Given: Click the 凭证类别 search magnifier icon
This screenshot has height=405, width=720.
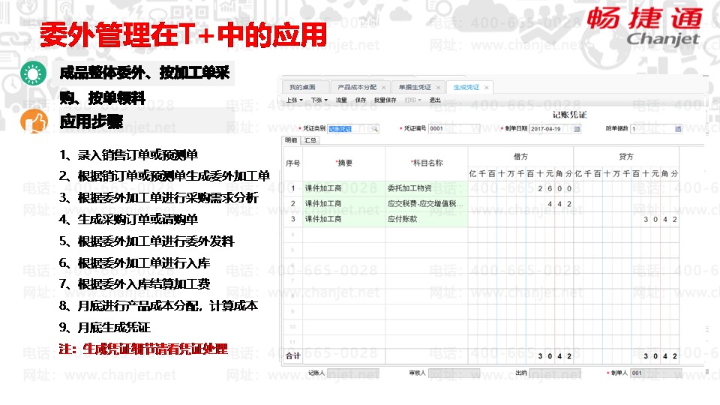Looking at the screenshot, I should click(375, 129).
